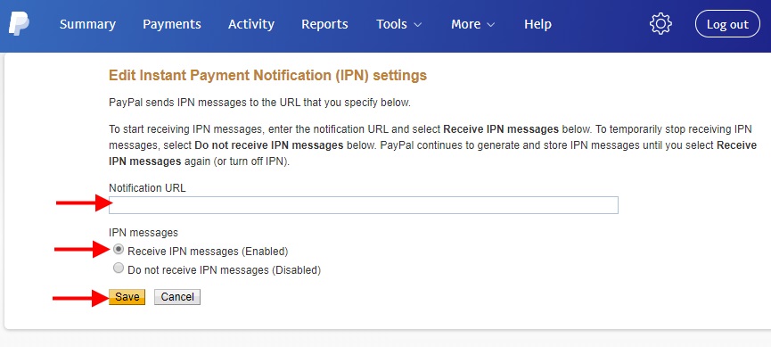Select Do not receive IPN messages radio
This screenshot has height=347, width=771.
click(119, 269)
